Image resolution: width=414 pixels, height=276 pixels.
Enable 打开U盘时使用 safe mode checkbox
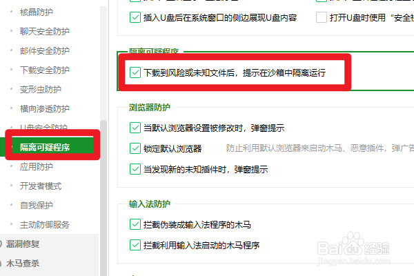322,17
